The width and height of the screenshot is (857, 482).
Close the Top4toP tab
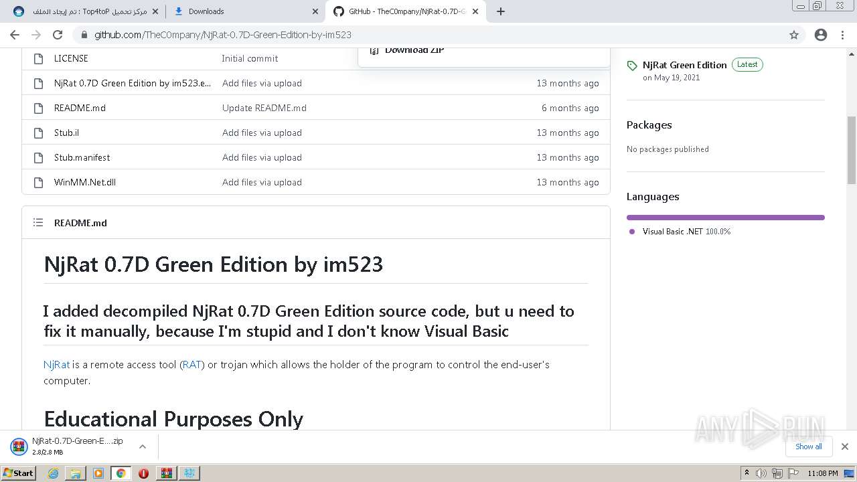156,11
